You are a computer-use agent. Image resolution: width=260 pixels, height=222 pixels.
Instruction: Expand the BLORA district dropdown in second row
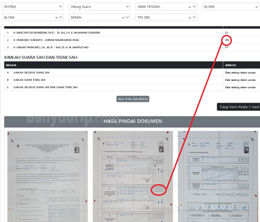[x=61, y=17]
